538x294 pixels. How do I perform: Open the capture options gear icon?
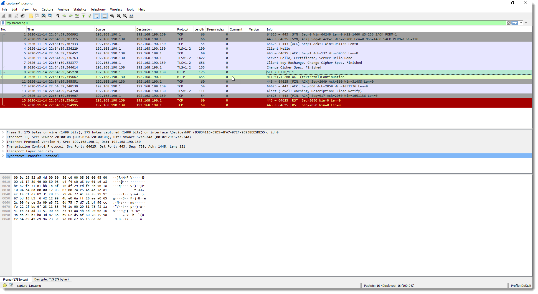(23, 16)
